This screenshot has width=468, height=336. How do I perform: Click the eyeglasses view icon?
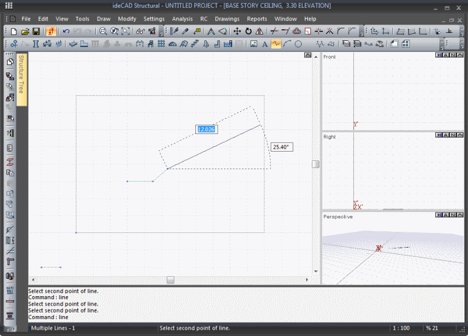140,32
